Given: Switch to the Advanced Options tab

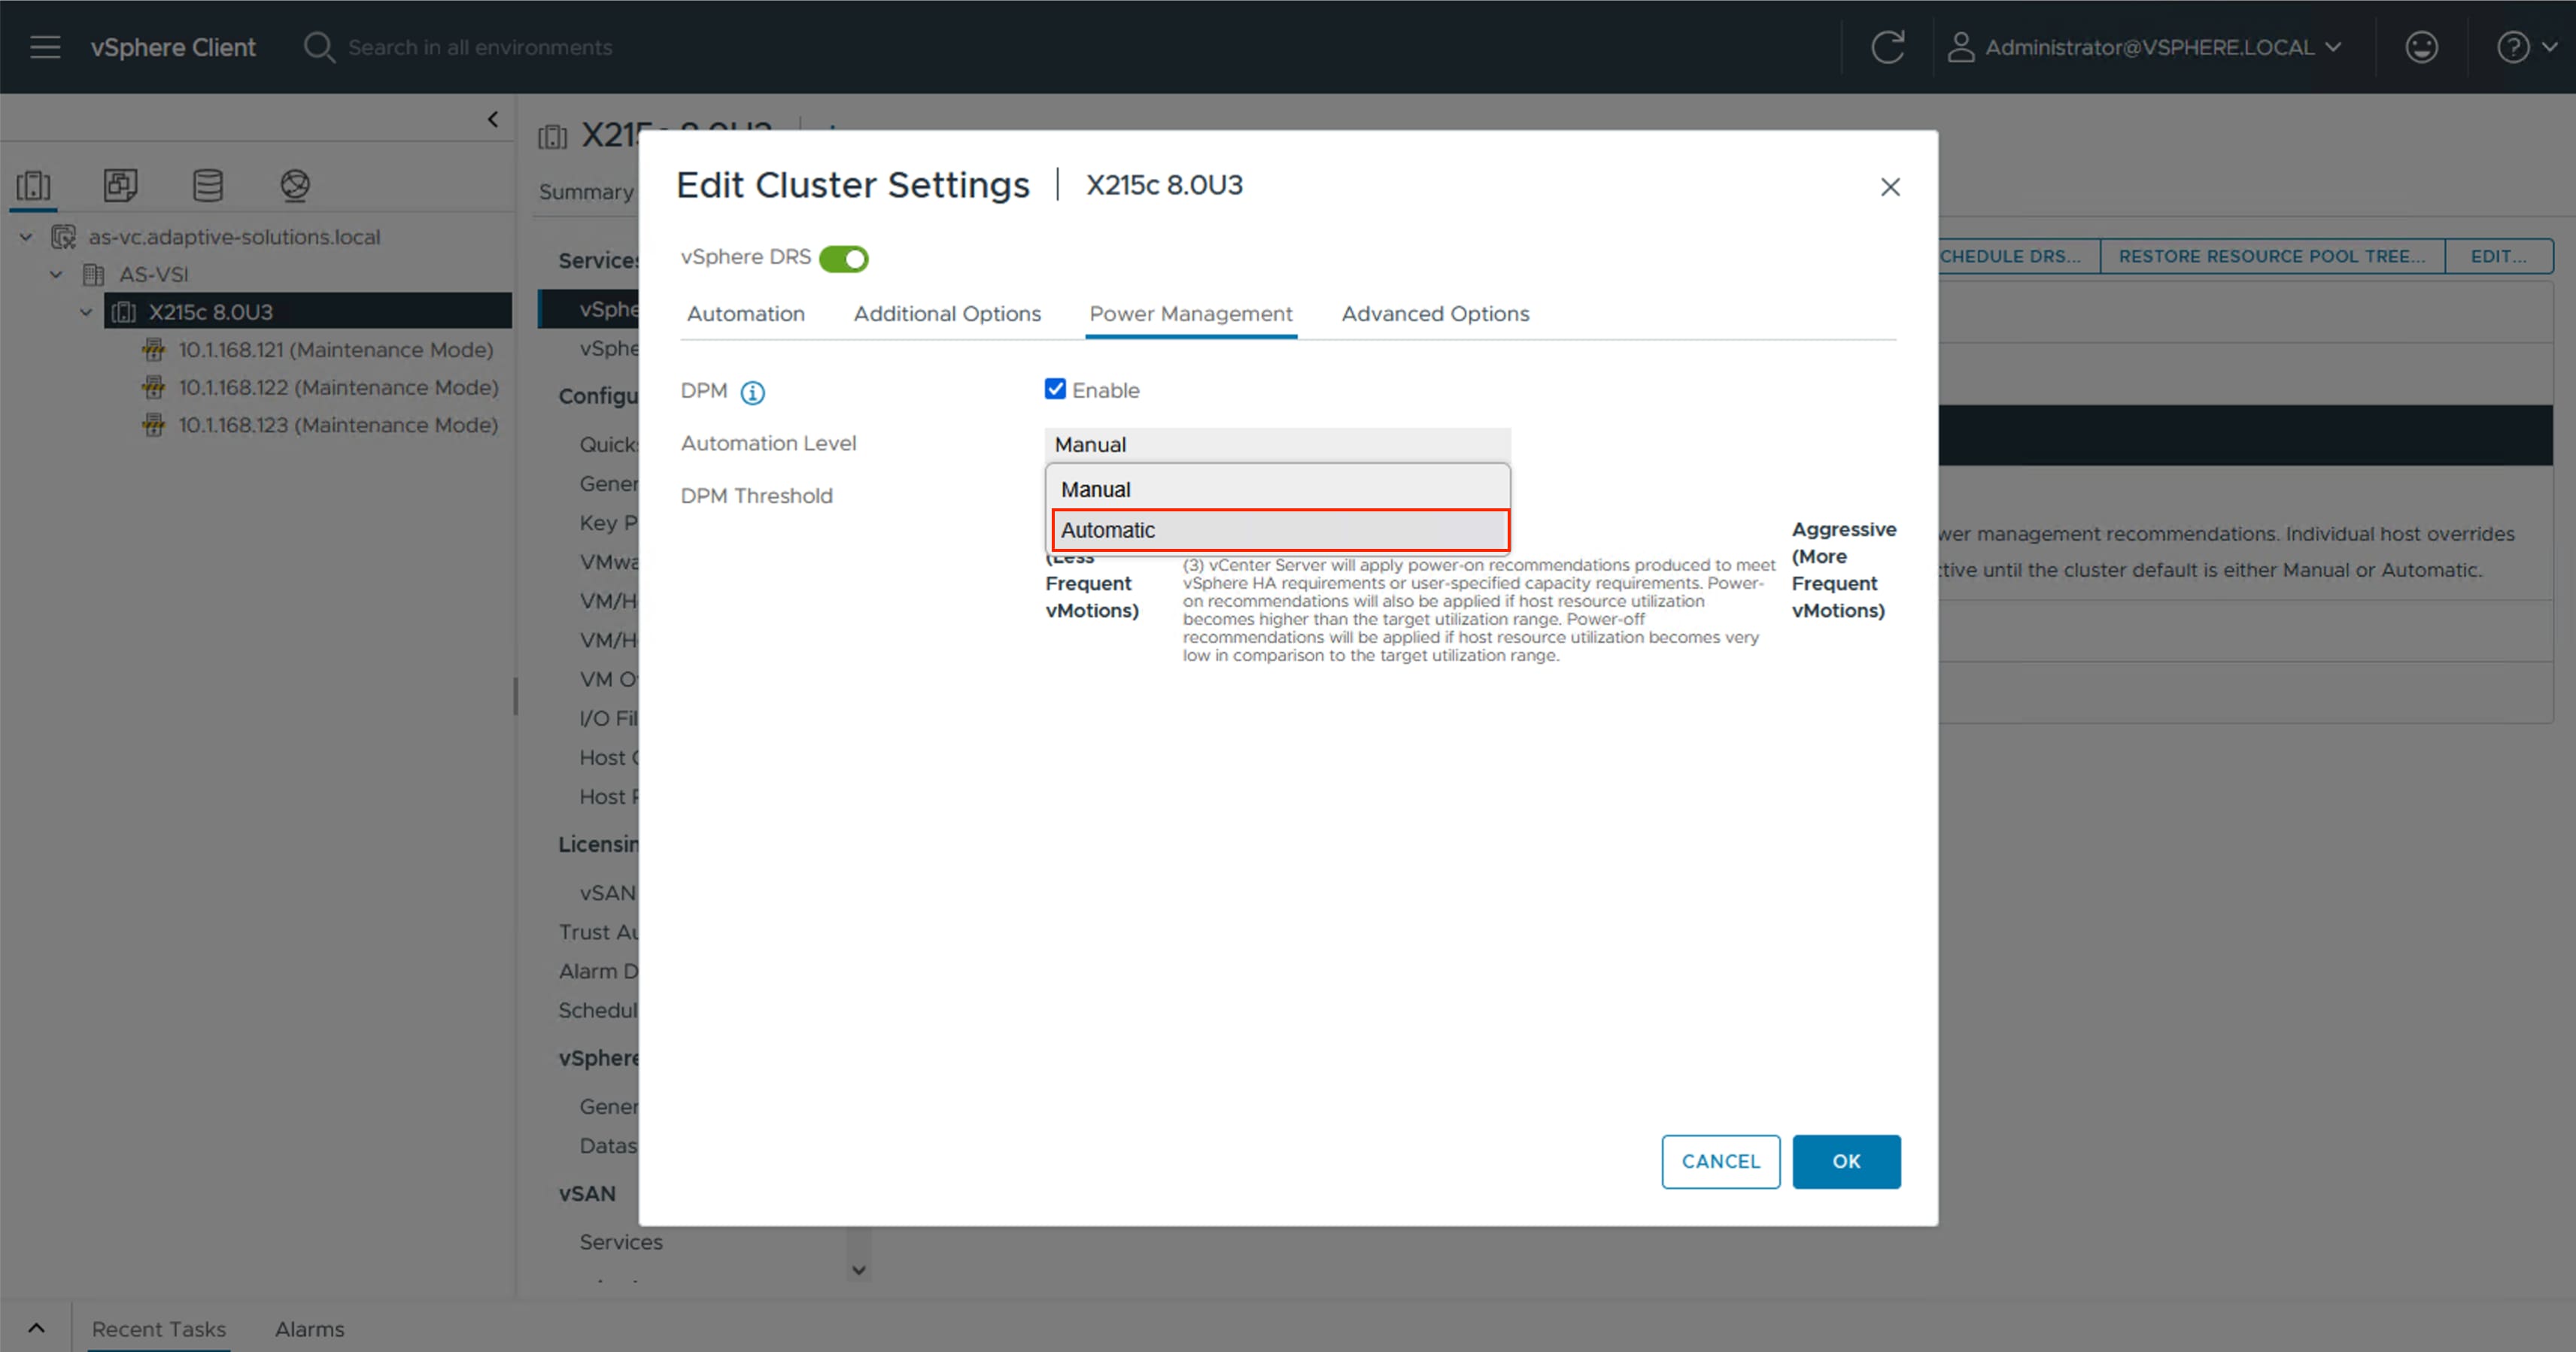Looking at the screenshot, I should pyautogui.click(x=1435, y=313).
